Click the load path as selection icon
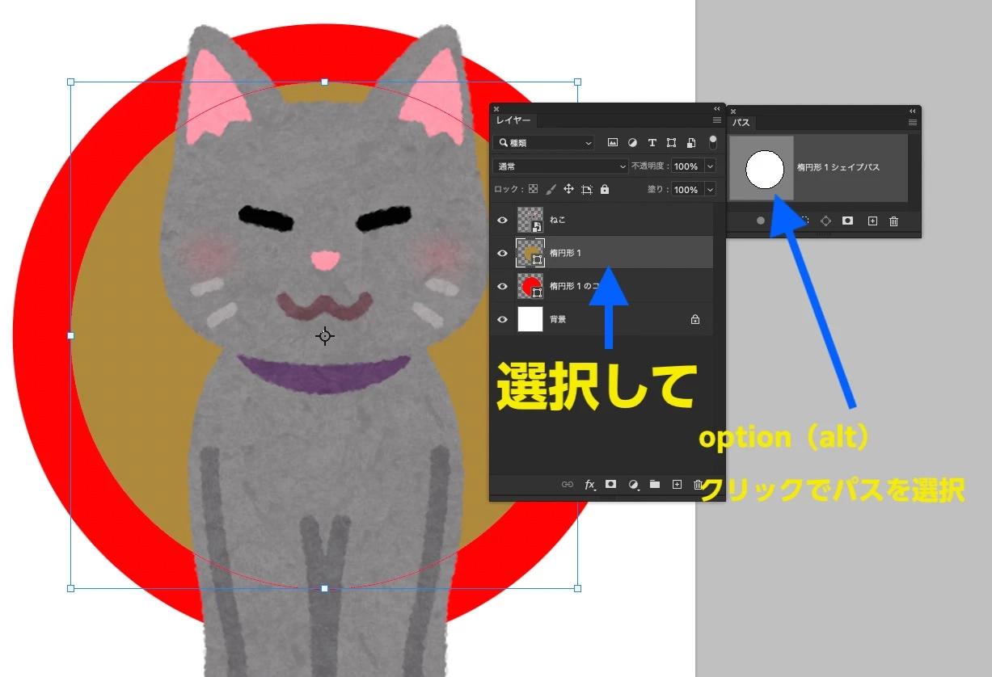Image resolution: width=992 pixels, height=677 pixels. click(806, 221)
